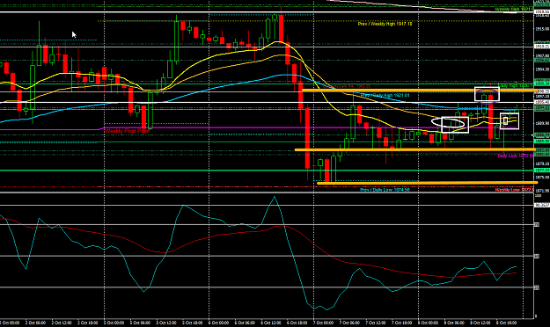Click the 6 Oct 06:00 time label
Image resolution: width=550 pixels, height=327 pixels.
245,323
